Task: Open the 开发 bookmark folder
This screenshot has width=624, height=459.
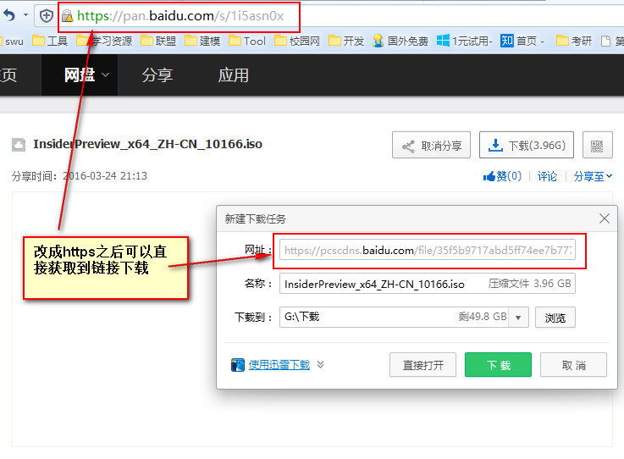Action: [x=346, y=41]
